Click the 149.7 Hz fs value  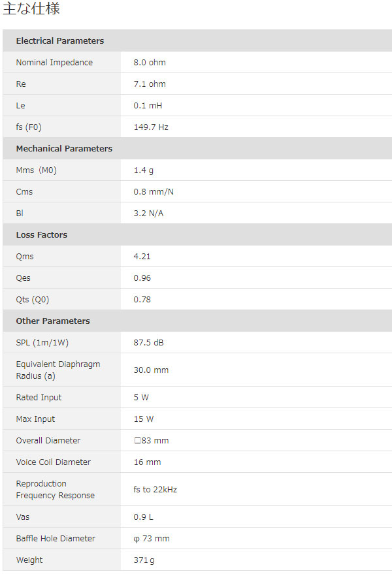pyautogui.click(x=151, y=127)
